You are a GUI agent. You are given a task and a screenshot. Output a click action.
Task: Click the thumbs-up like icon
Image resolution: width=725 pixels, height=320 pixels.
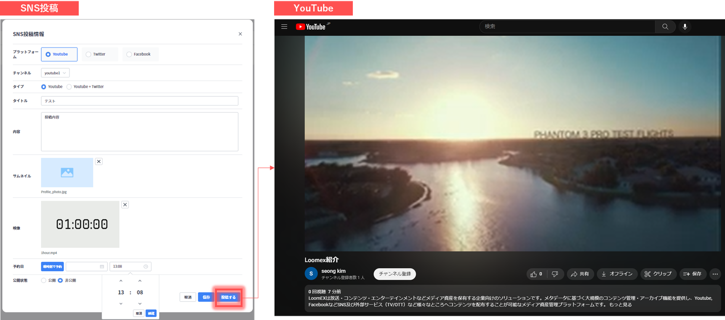tap(534, 274)
